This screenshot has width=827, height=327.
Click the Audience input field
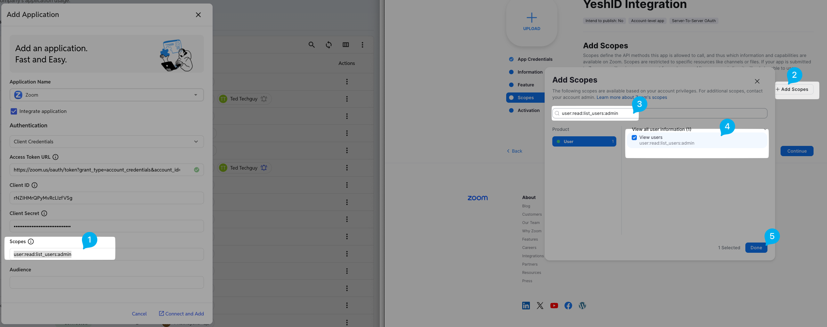tap(107, 283)
